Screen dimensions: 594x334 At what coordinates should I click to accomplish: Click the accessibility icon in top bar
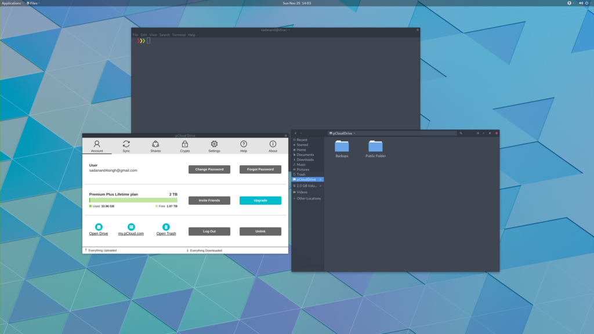coord(569,3)
